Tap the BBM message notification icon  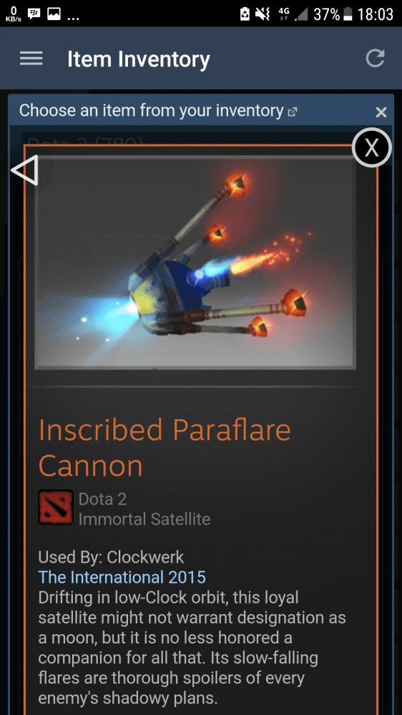tap(34, 14)
